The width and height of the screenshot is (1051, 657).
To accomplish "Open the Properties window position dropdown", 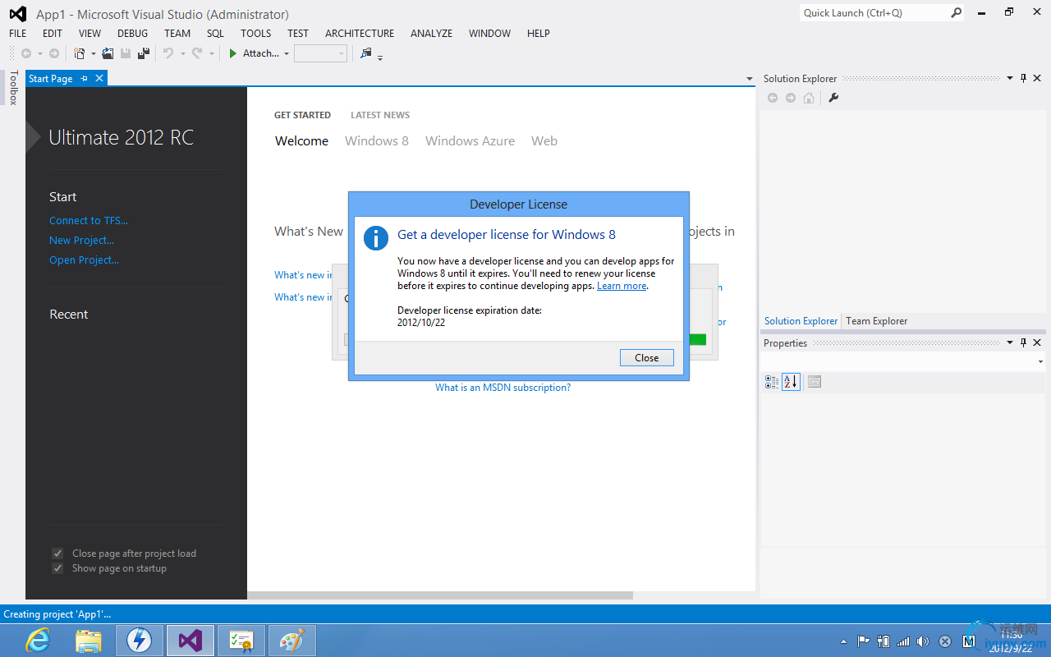I will click(x=1010, y=343).
